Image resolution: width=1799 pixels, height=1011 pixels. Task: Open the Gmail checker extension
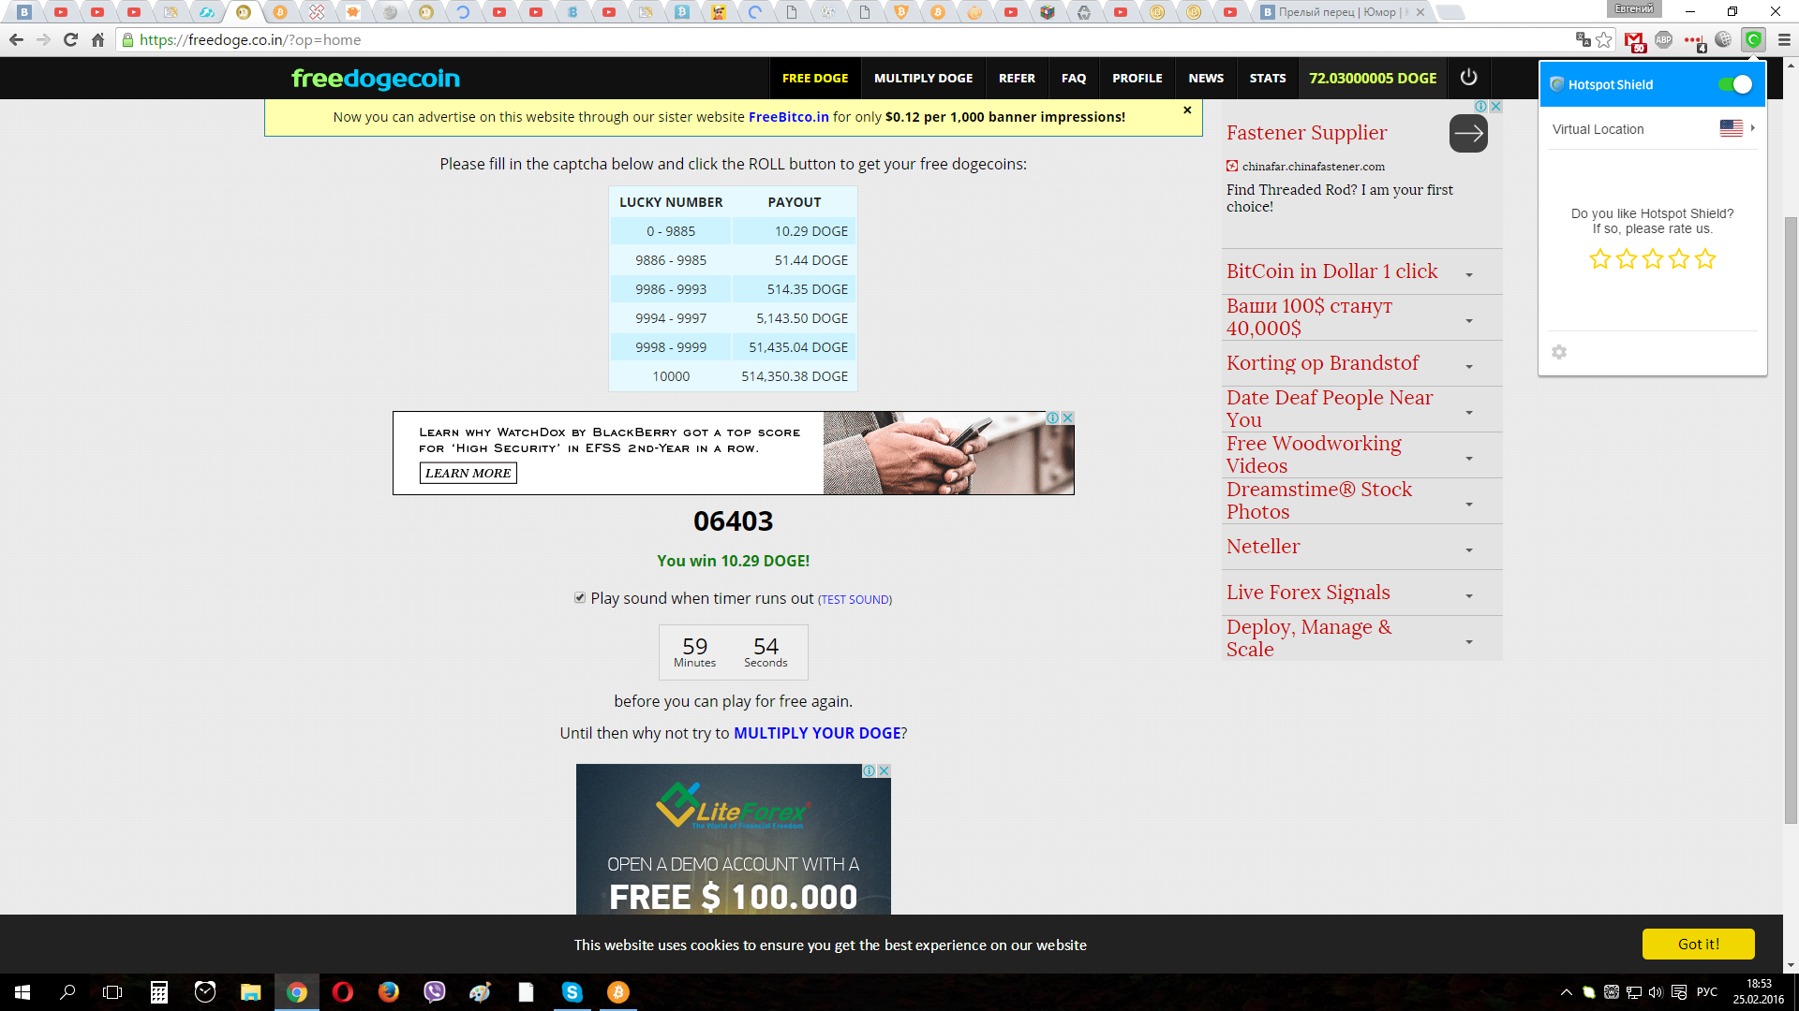pyautogui.click(x=1635, y=40)
